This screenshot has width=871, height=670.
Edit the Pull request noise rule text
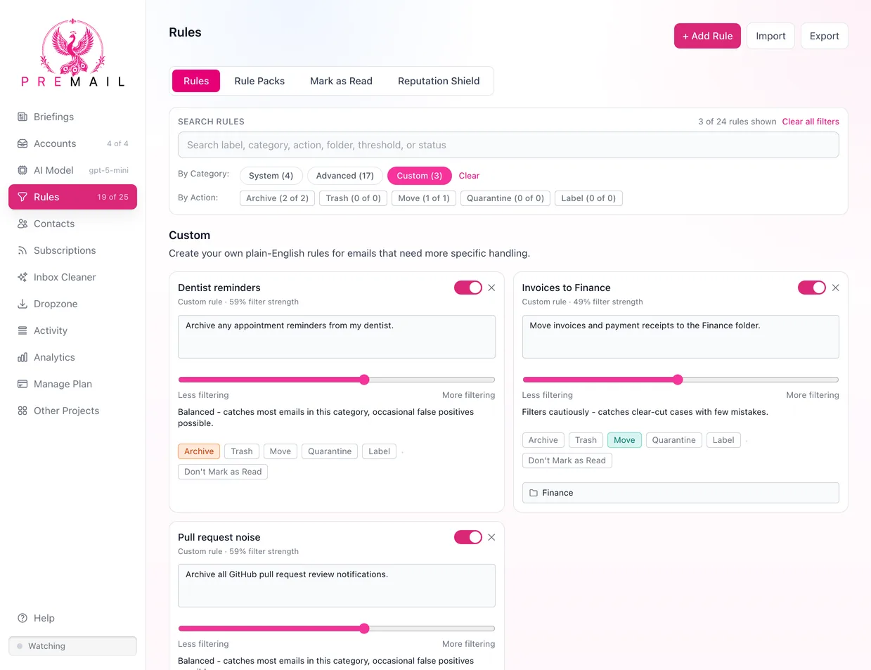pyautogui.click(x=337, y=586)
